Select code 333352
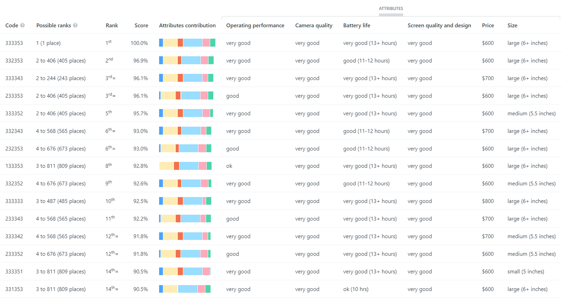 pyautogui.click(x=14, y=114)
